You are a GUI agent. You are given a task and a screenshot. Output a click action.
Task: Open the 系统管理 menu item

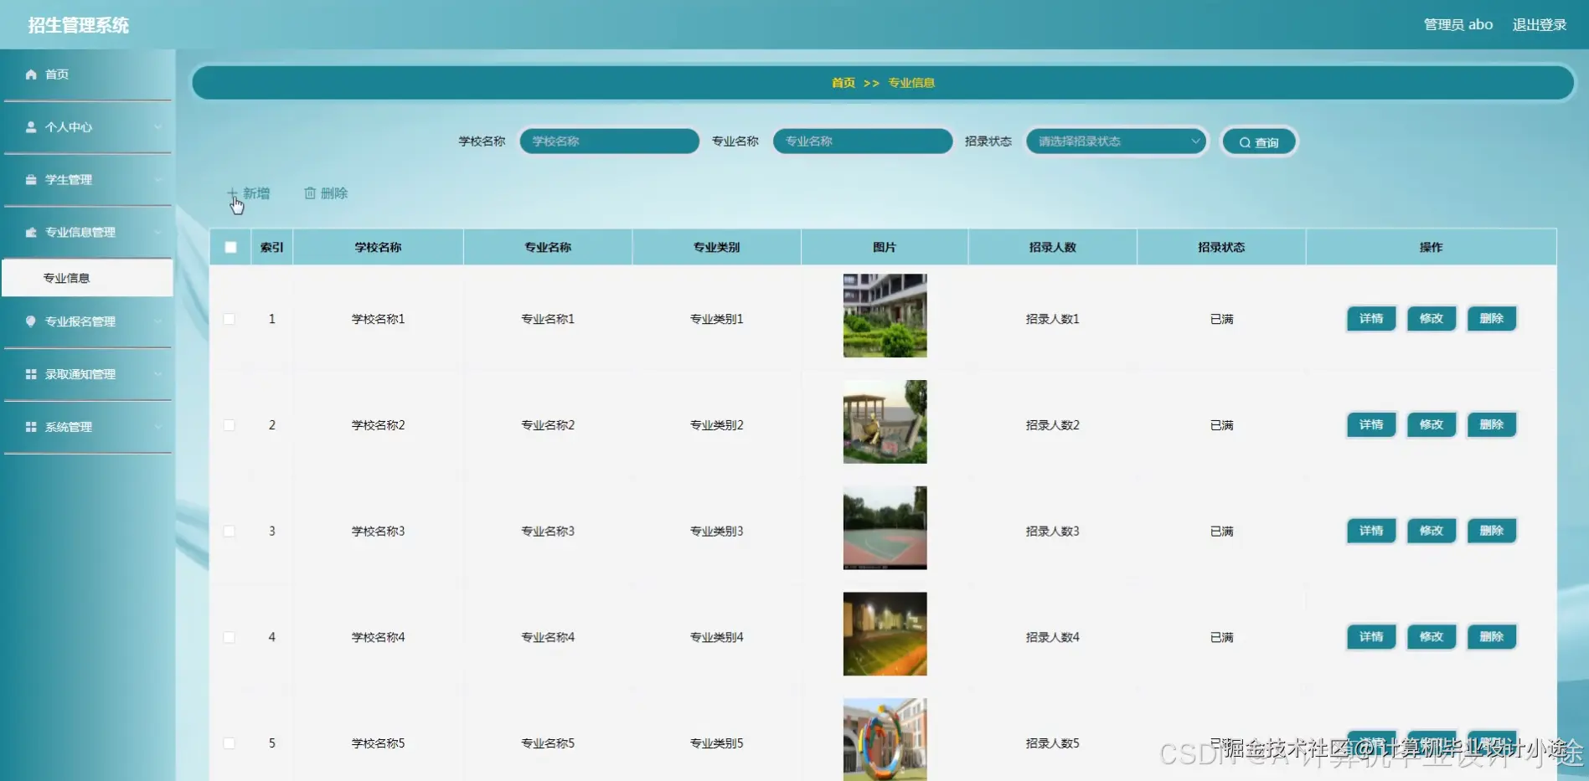click(87, 427)
